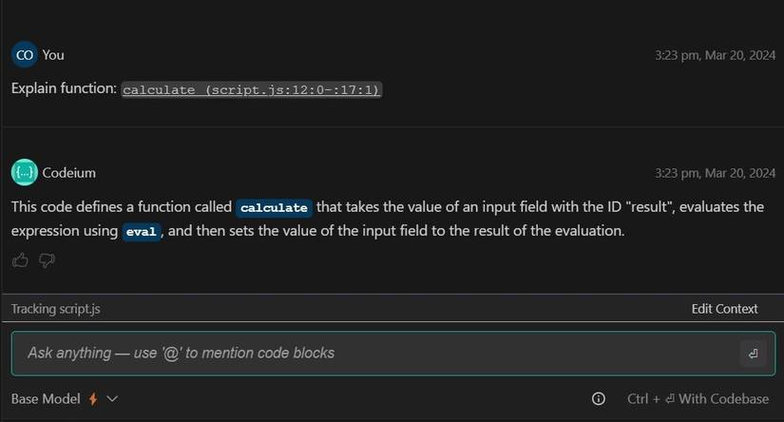Click the timestamp on Codeium's reply
This screenshot has height=422, width=784.
(x=715, y=173)
